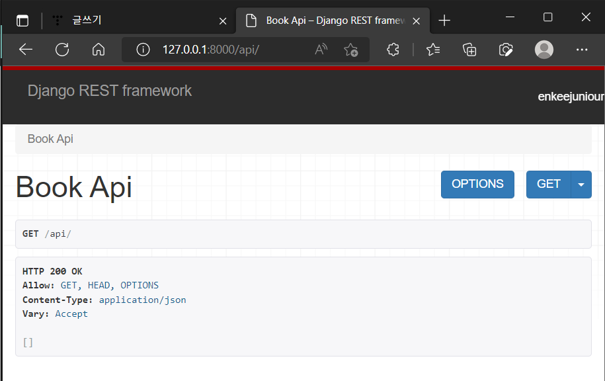The image size is (605, 381).
Task: Open browser essentials icon
Action: pyautogui.click(x=506, y=50)
